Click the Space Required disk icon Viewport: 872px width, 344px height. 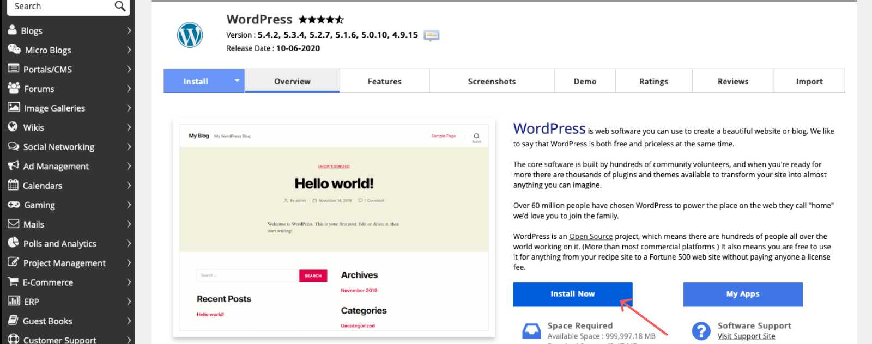click(x=531, y=331)
